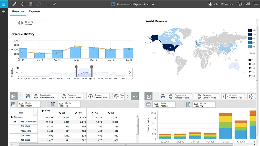Image resolution: width=260 pixels, height=146 pixels.
Task: Switch to the Expense tab
Action: click(34, 11)
